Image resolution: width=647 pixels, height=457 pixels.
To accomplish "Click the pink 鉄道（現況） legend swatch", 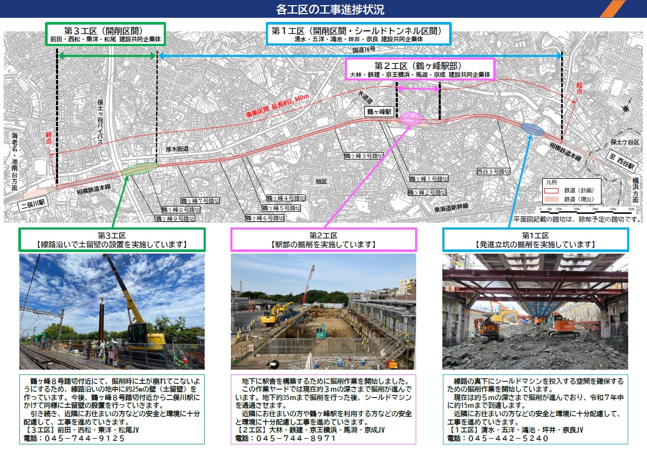I will point(552,199).
